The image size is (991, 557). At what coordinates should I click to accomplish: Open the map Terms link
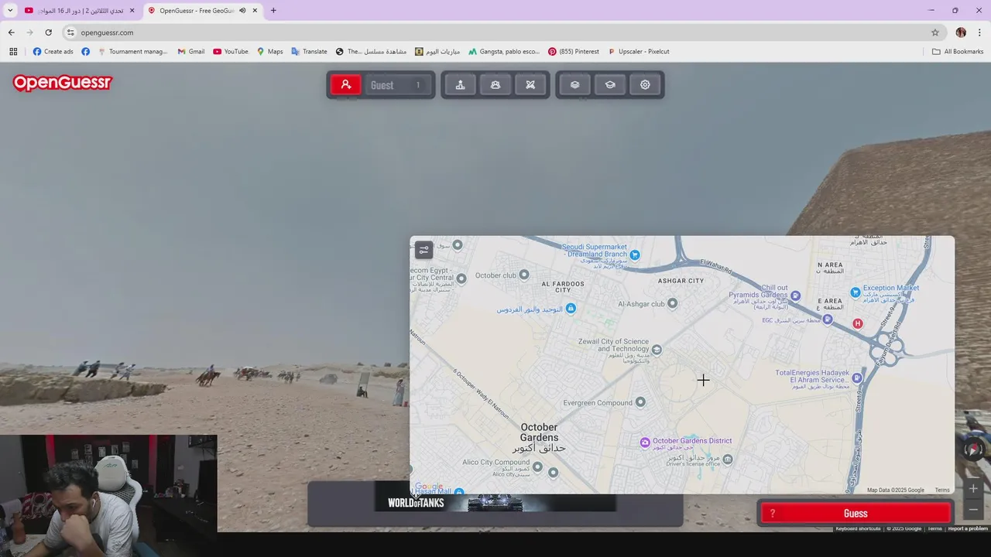[x=941, y=490]
